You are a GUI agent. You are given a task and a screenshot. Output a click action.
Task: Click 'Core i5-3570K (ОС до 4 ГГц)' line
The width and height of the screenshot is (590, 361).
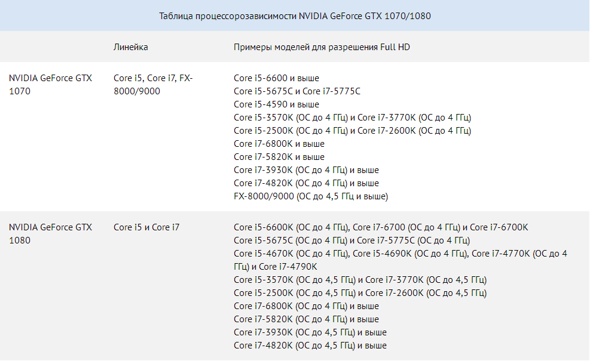352,118
